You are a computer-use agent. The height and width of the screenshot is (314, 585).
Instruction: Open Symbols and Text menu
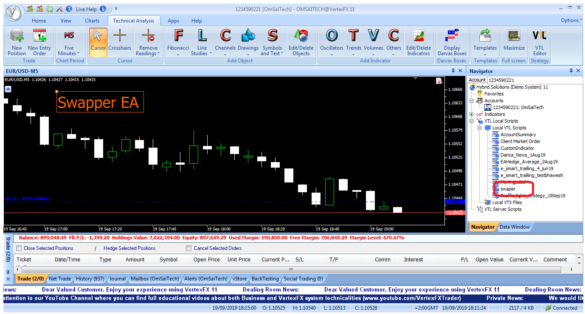[x=272, y=42]
